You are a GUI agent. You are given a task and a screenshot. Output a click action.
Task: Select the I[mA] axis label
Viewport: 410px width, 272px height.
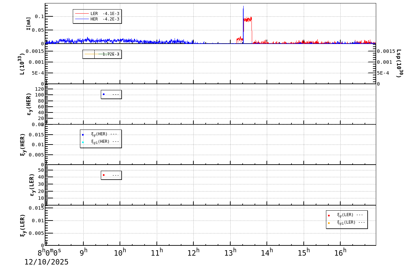pyautogui.click(x=28, y=24)
